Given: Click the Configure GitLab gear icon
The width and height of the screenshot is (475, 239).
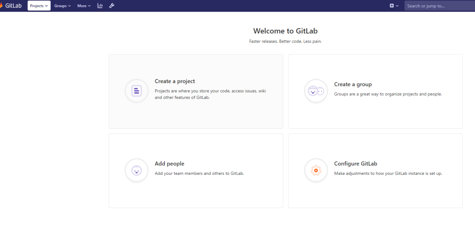Looking at the screenshot, I should [x=316, y=170].
